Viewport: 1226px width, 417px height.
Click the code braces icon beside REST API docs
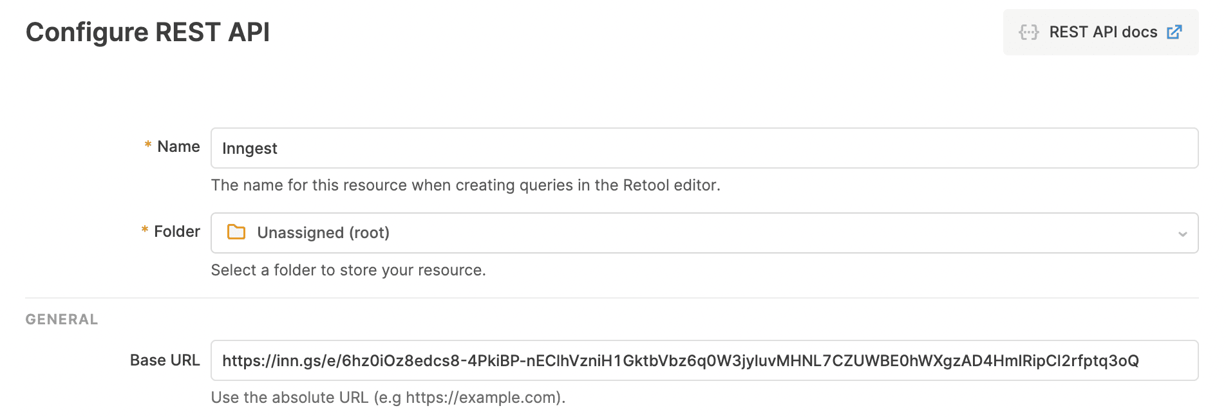point(1030,32)
